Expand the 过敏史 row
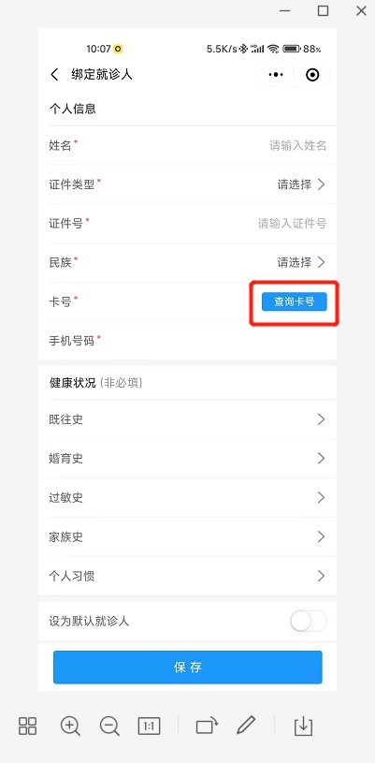The width and height of the screenshot is (375, 763). pyautogui.click(x=187, y=498)
